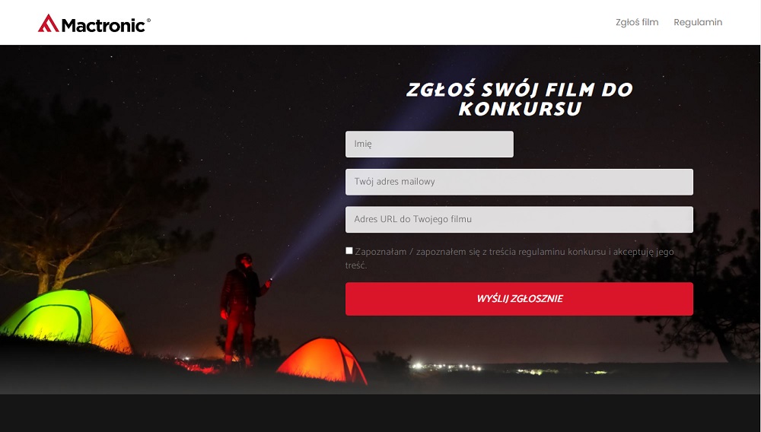
Task: Focus the Imię input field
Action: point(429,144)
